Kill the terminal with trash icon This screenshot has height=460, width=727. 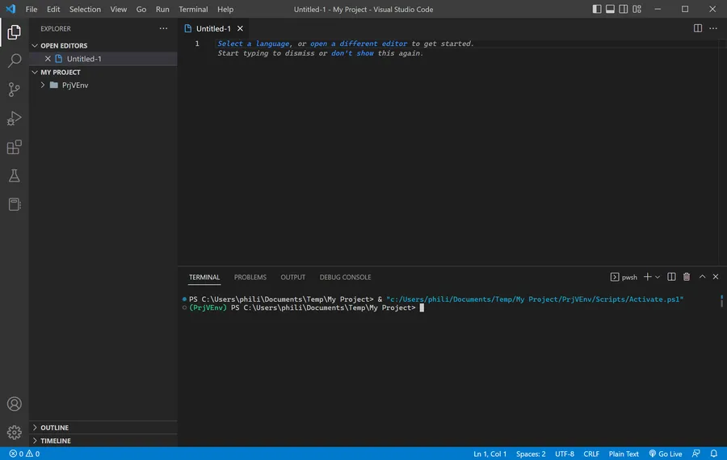pyautogui.click(x=687, y=277)
